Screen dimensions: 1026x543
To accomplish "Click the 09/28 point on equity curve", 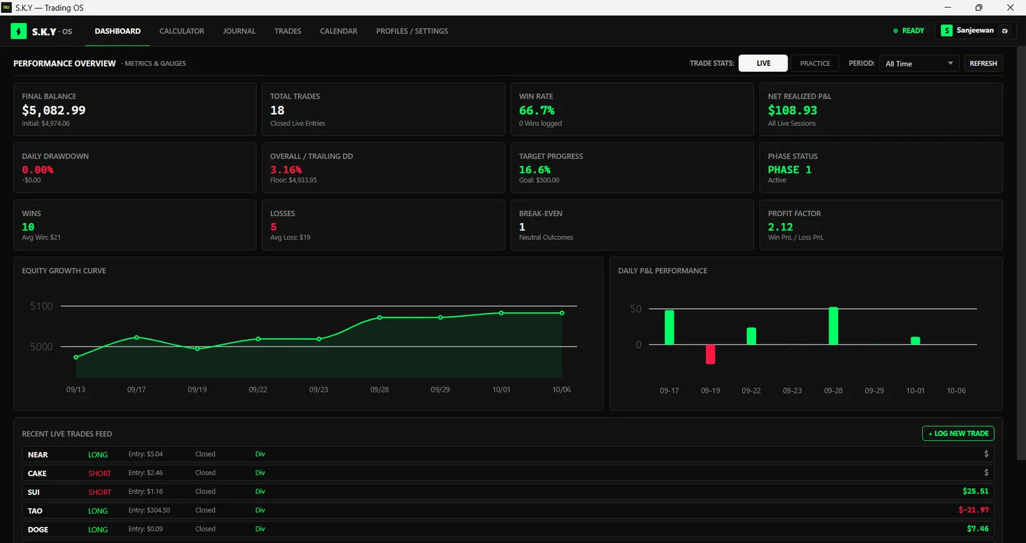I will tap(380, 317).
